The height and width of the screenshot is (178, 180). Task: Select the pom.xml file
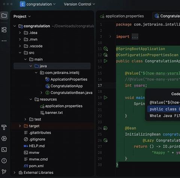(x=36, y=166)
